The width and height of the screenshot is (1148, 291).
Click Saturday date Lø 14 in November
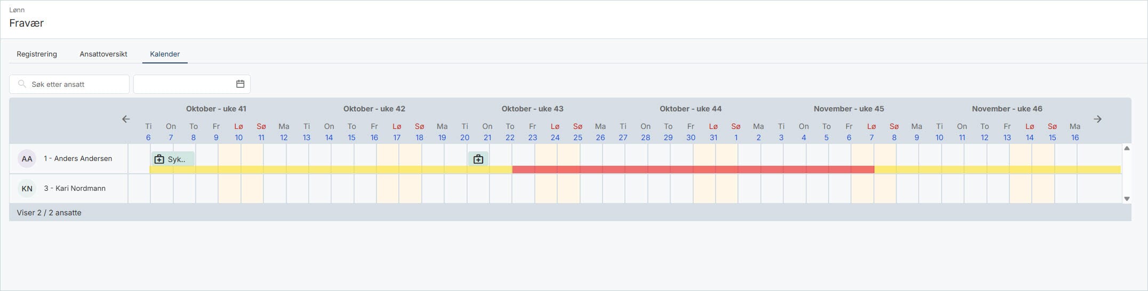[1030, 132]
